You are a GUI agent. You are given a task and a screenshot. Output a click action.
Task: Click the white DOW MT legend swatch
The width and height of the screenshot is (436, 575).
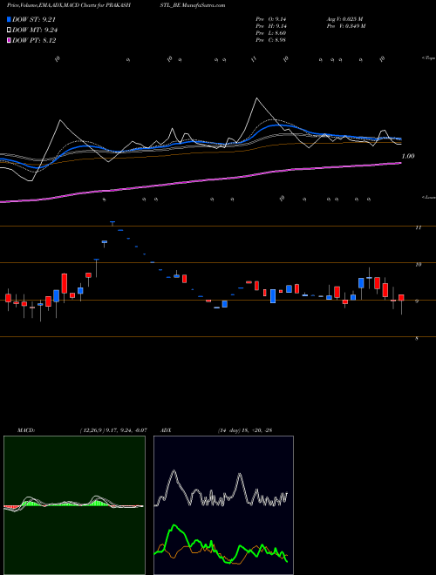coord(9,30)
